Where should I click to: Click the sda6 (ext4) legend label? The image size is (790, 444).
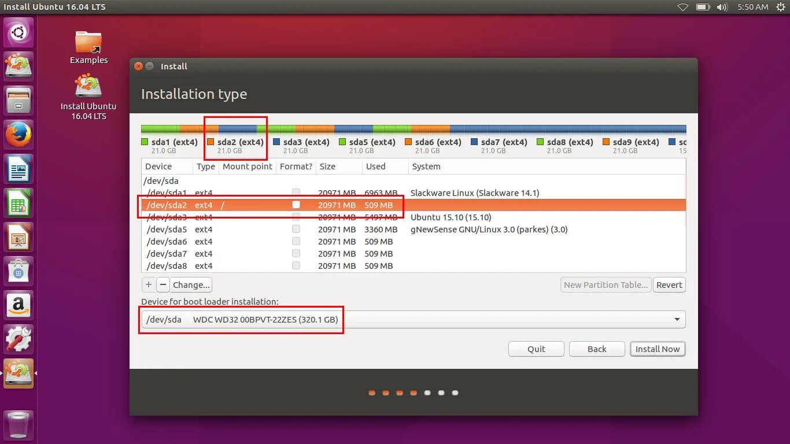(x=438, y=142)
